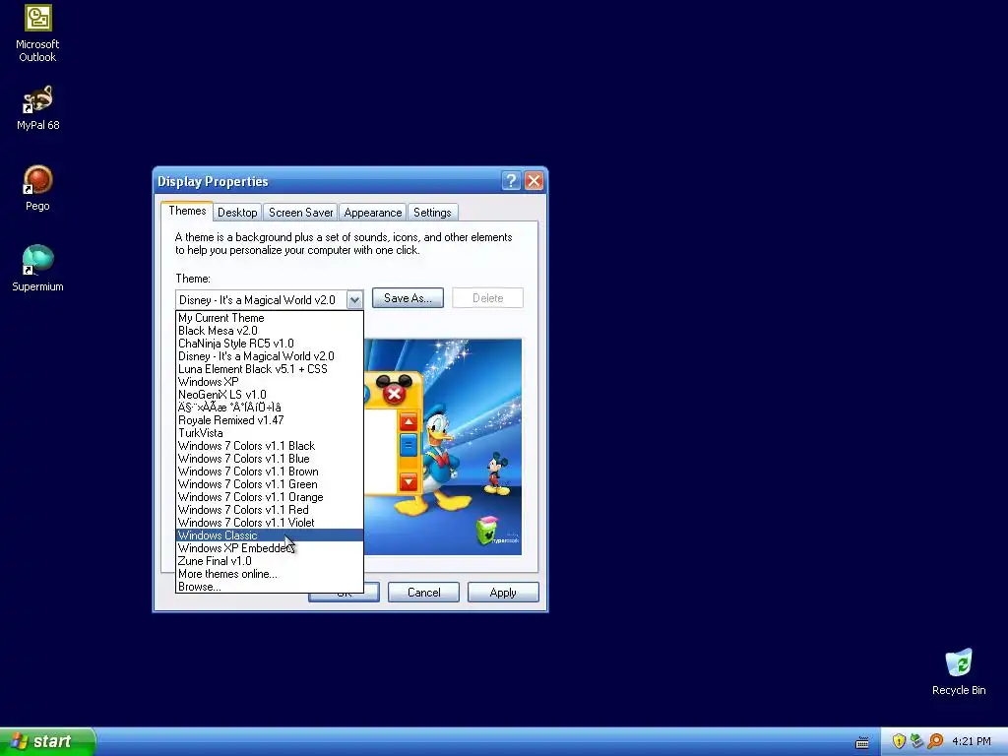Select the Browse... entry
This screenshot has width=1008, height=756.
pyautogui.click(x=270, y=587)
